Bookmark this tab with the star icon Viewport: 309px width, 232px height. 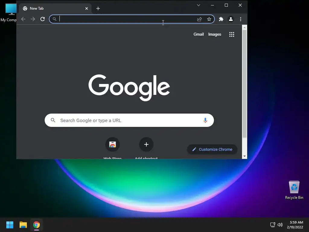[209, 19]
